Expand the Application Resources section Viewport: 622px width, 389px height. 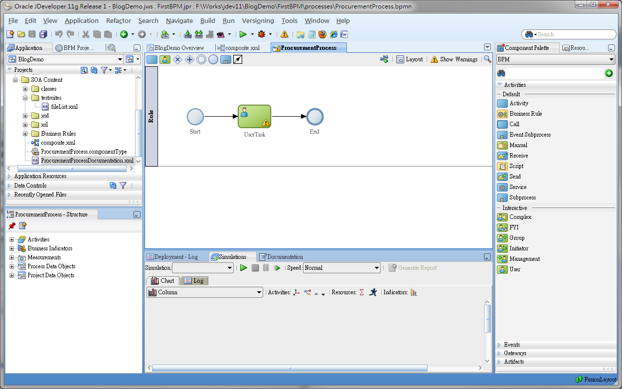tap(9, 176)
